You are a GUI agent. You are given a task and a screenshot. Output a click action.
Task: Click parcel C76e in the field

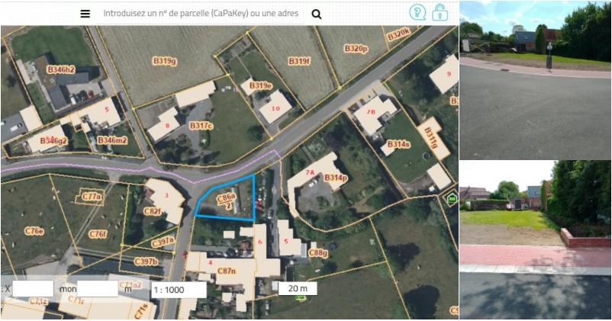point(34,231)
